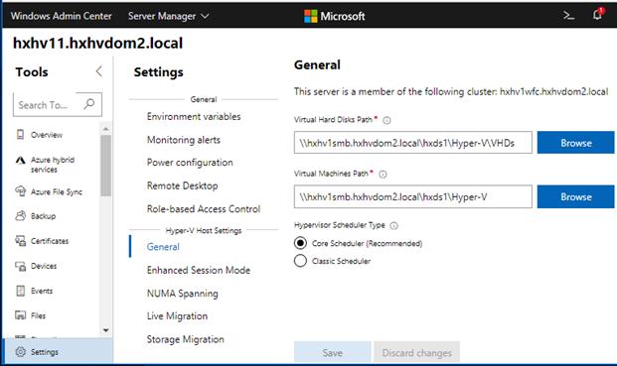
Task: Click the Azure File Sync icon
Action: coord(21,191)
